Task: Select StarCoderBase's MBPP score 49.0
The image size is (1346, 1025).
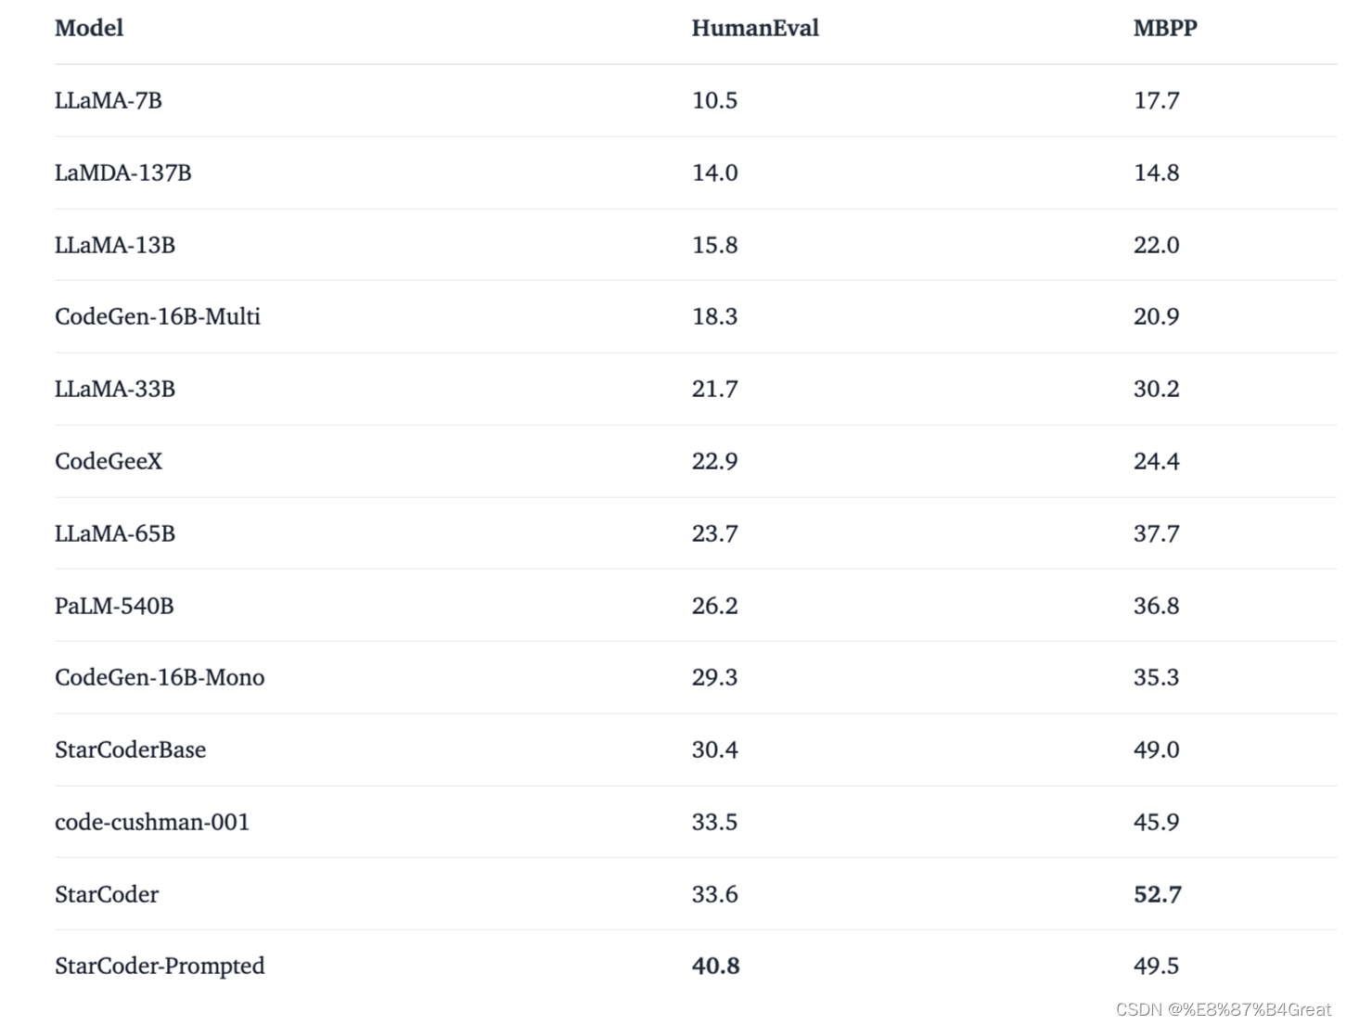Action: click(1157, 750)
